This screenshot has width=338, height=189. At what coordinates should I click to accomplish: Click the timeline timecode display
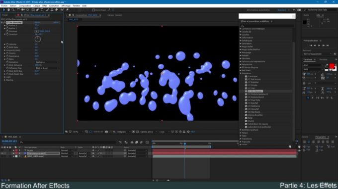tap(9, 141)
